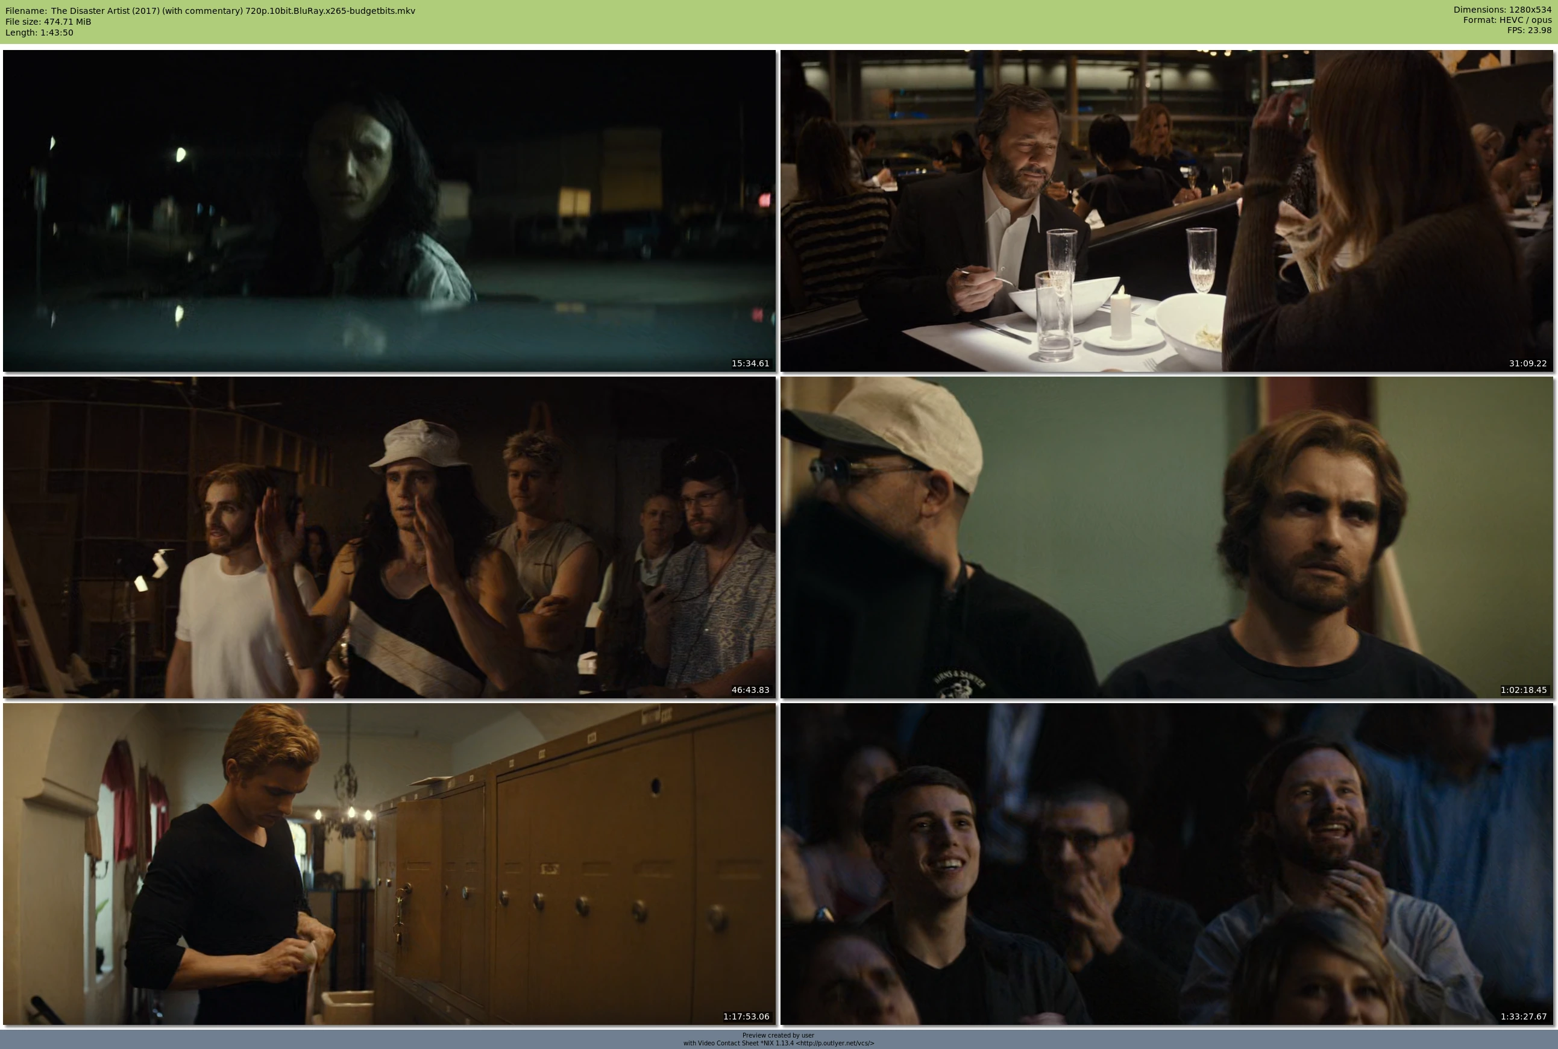Select the laughing audience thumbnail at 1:33:27.67

[1166, 863]
